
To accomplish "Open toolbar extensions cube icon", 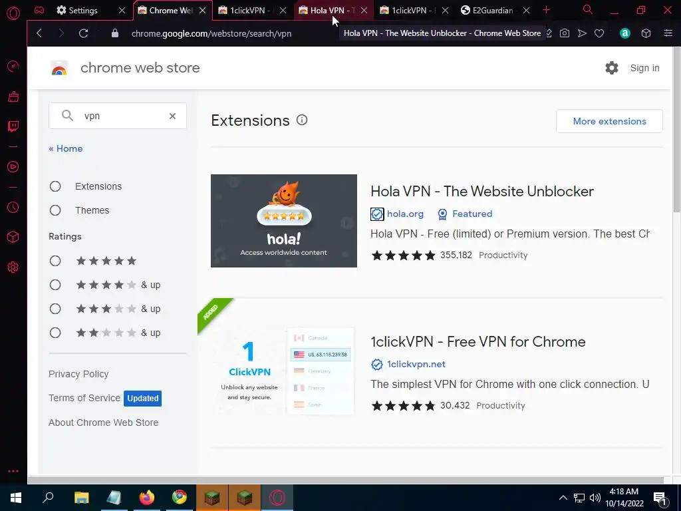I will (x=646, y=33).
